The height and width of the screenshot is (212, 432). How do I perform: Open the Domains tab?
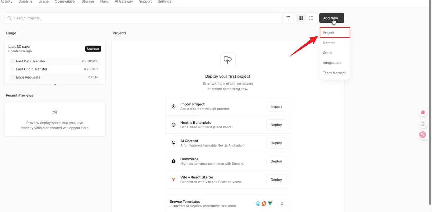point(25,2)
